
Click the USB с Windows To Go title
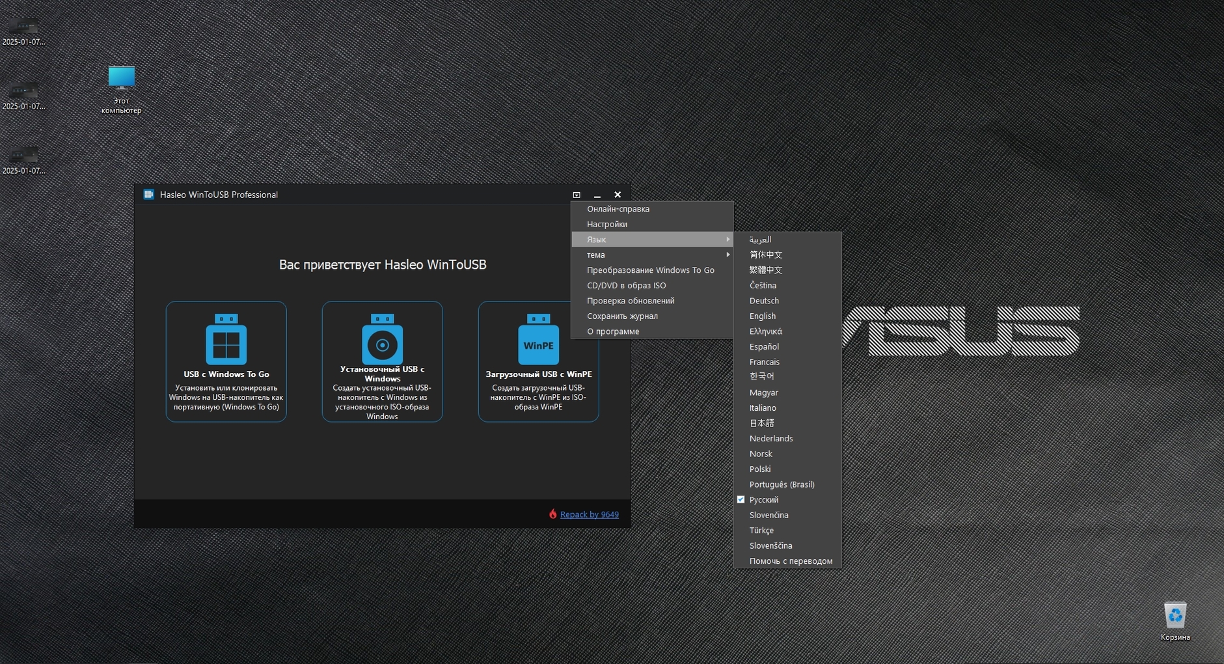(x=226, y=374)
